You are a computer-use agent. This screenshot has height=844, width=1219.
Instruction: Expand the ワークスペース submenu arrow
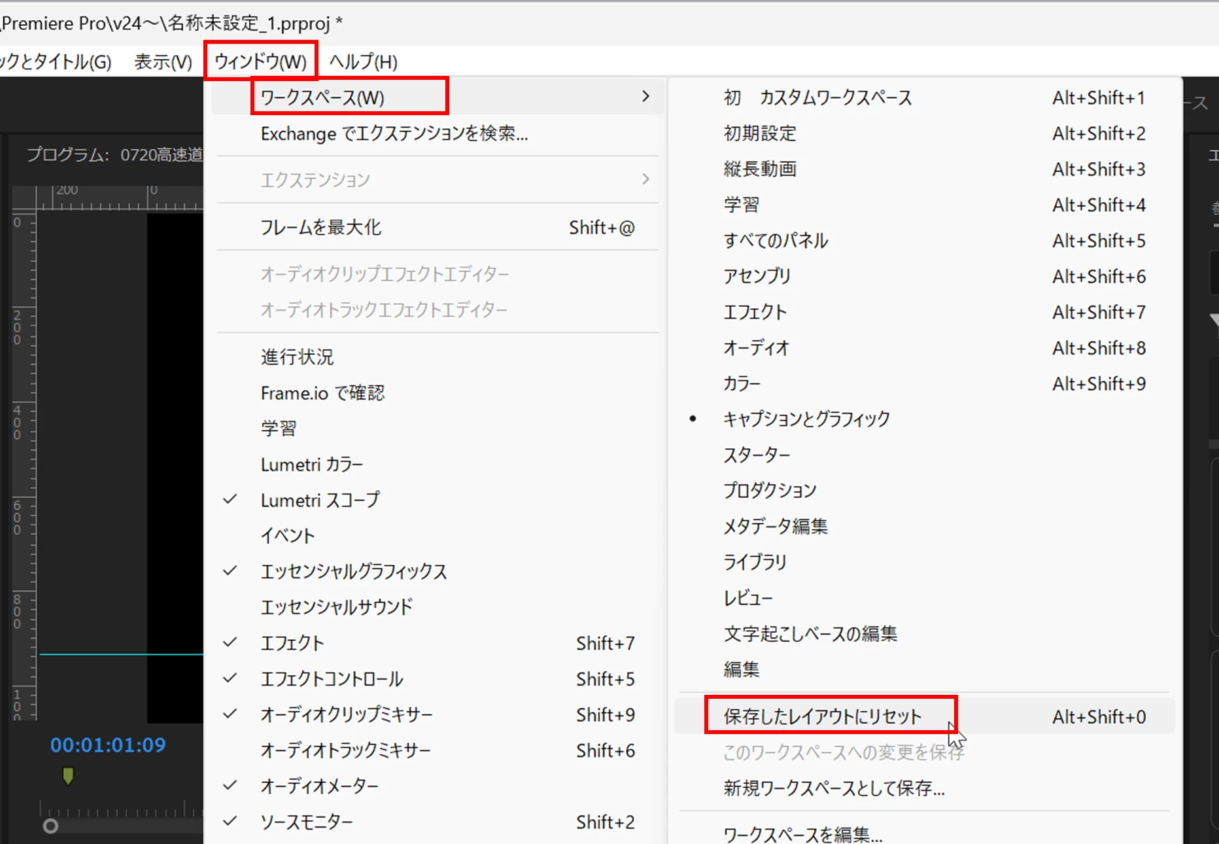click(645, 97)
